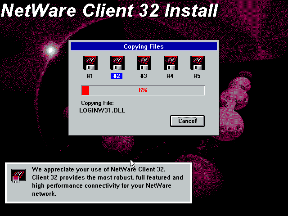
Task: Click the #1 disk label
Action: click(90, 76)
